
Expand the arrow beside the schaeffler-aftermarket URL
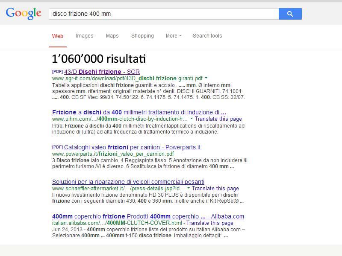pyautogui.click(x=189, y=188)
